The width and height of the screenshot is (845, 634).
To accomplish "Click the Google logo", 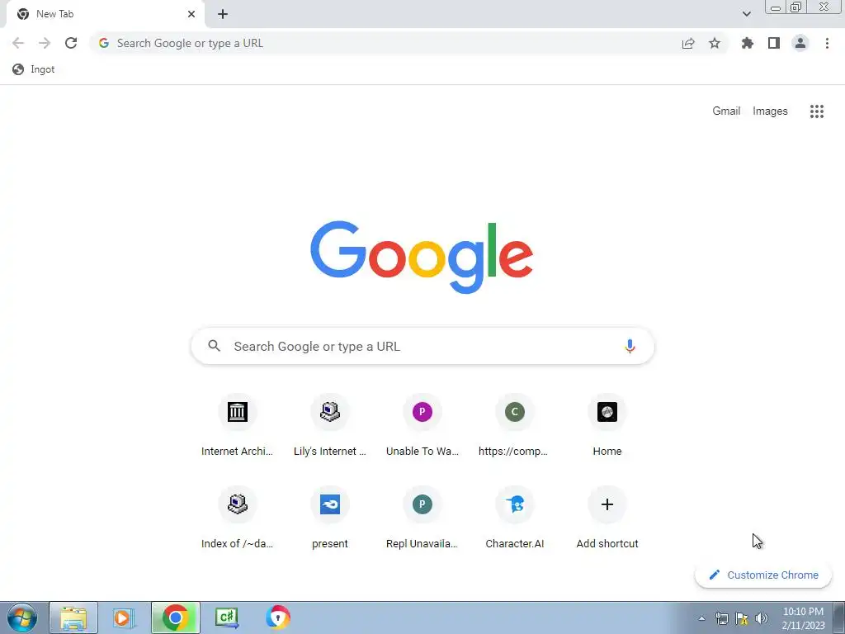I will coord(422,258).
